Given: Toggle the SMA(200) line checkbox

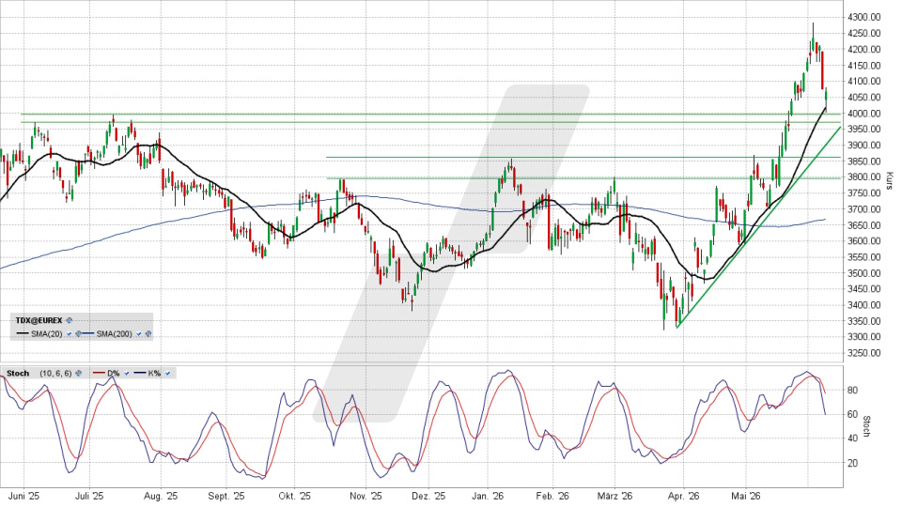Looking at the screenshot, I should 139,334.
